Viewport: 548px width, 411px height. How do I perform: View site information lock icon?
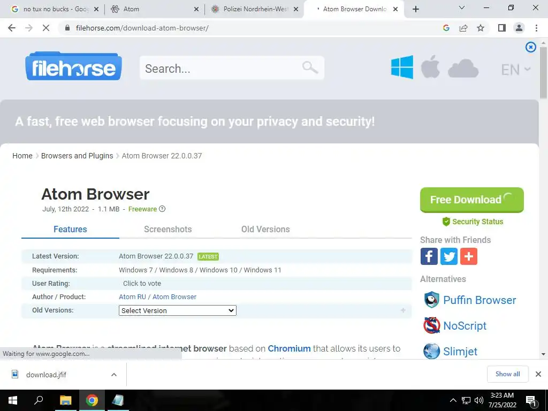click(67, 28)
